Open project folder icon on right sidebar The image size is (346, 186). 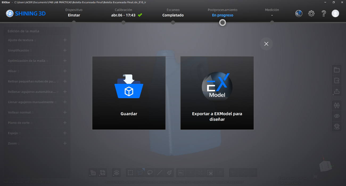[337, 70]
